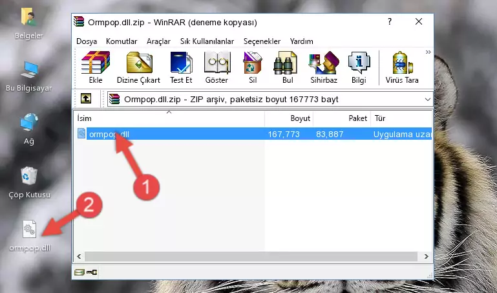497x293 pixels.
Task: Select the Bu Bilgisayar desktop icon
Action: click(28, 76)
